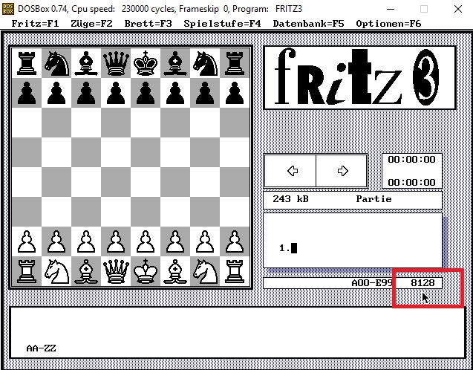Open the Optionen=F6 menu
The width and height of the screenshot is (473, 370).
click(388, 24)
